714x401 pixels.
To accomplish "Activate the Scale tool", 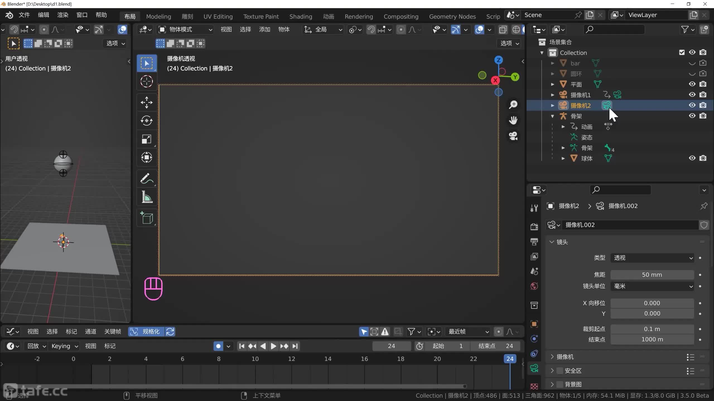I will point(146,139).
